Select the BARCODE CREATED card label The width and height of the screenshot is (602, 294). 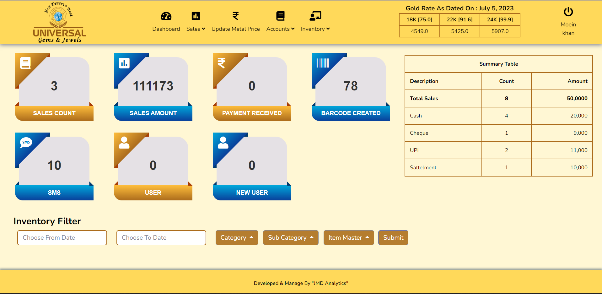coord(351,113)
